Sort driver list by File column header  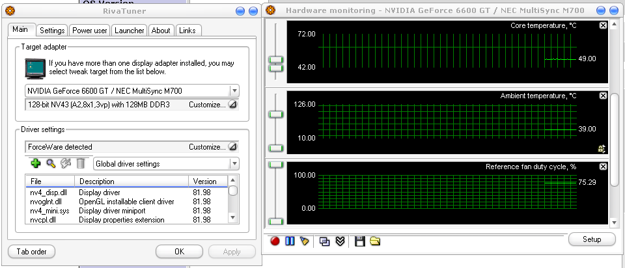(50, 181)
